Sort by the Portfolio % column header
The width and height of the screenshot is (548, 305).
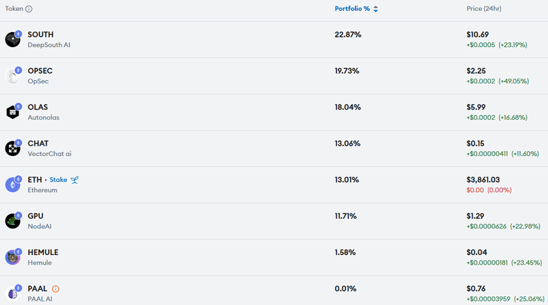[352, 9]
